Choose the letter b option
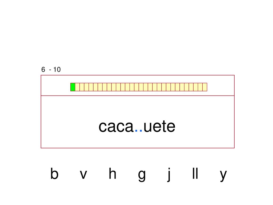This screenshot has width=273, height=205. [x=54, y=174]
